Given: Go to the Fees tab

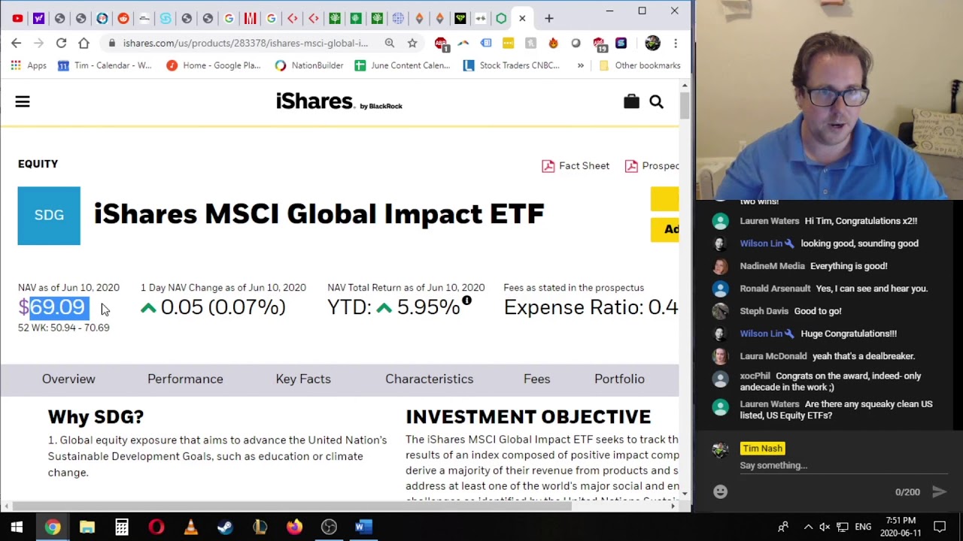Looking at the screenshot, I should (x=537, y=379).
